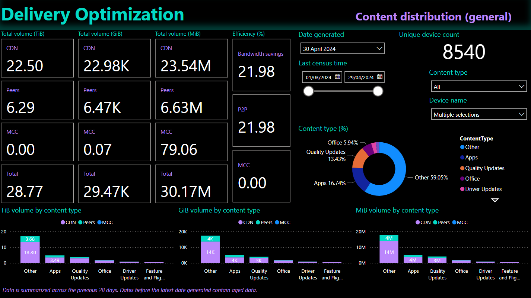Click the CDN legend marker in TiB chart
This screenshot has height=298, width=531.
click(63, 223)
